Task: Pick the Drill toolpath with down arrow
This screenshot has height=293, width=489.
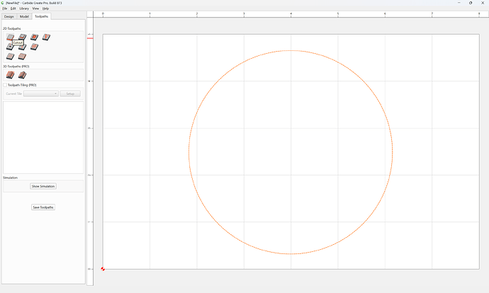Action: point(10,47)
